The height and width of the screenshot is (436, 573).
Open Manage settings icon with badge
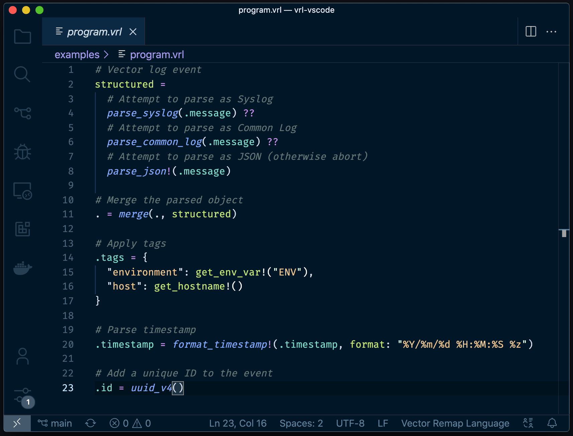[x=23, y=396]
